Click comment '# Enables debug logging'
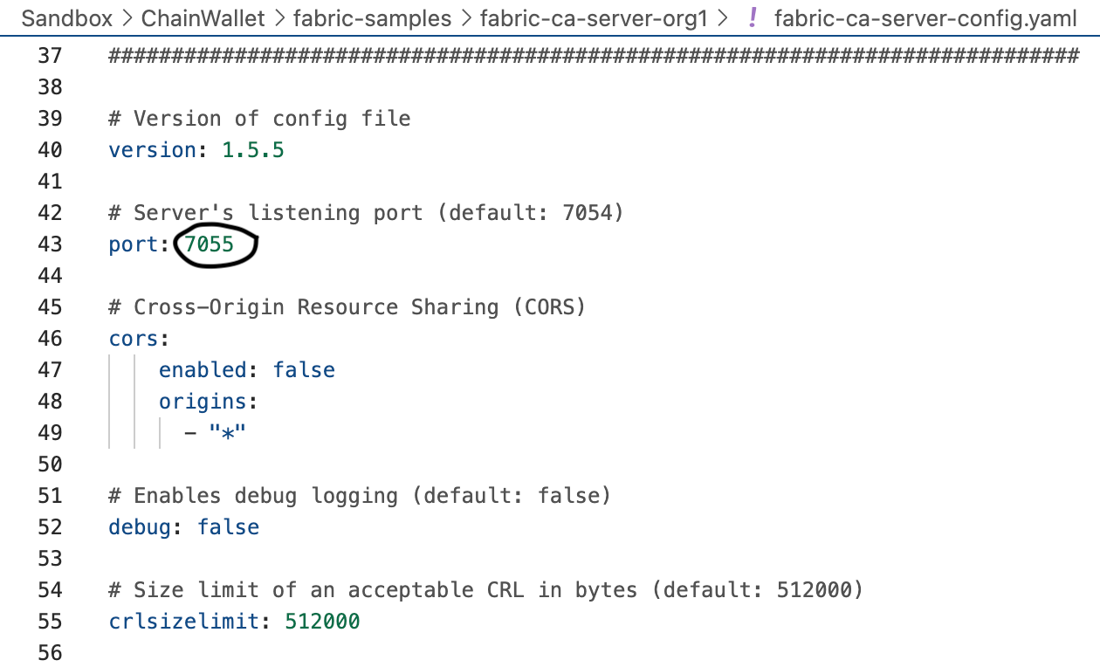The width and height of the screenshot is (1100, 667). tap(360, 496)
